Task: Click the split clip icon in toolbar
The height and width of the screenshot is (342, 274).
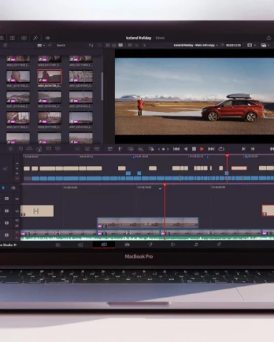Action: 121,149
